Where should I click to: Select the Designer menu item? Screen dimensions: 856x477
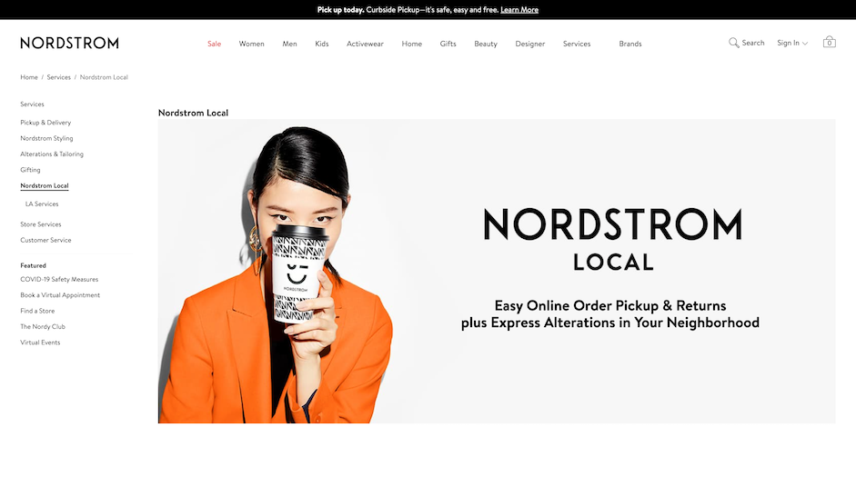[x=530, y=44]
